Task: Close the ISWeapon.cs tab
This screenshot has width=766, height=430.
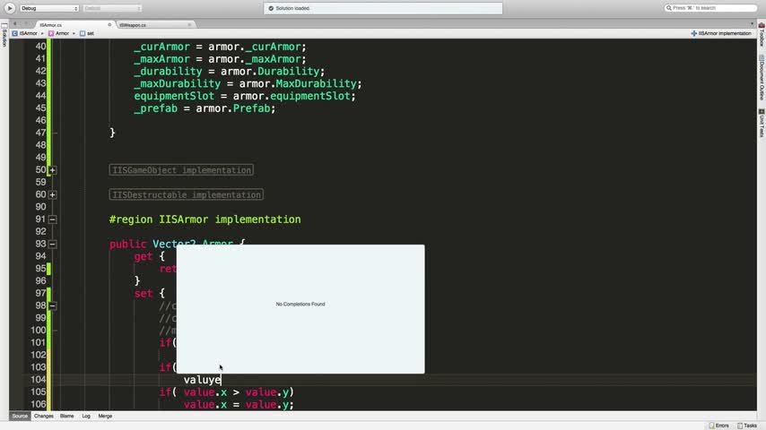Action: click(189, 25)
